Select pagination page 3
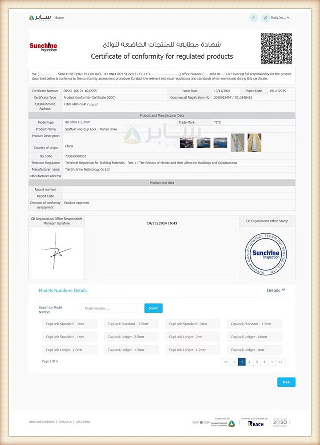The width and height of the screenshot is (320, 445). (x=257, y=362)
